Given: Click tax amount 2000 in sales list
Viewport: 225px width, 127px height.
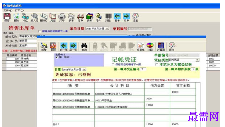Looking at the screenshot, I should coord(214,62).
